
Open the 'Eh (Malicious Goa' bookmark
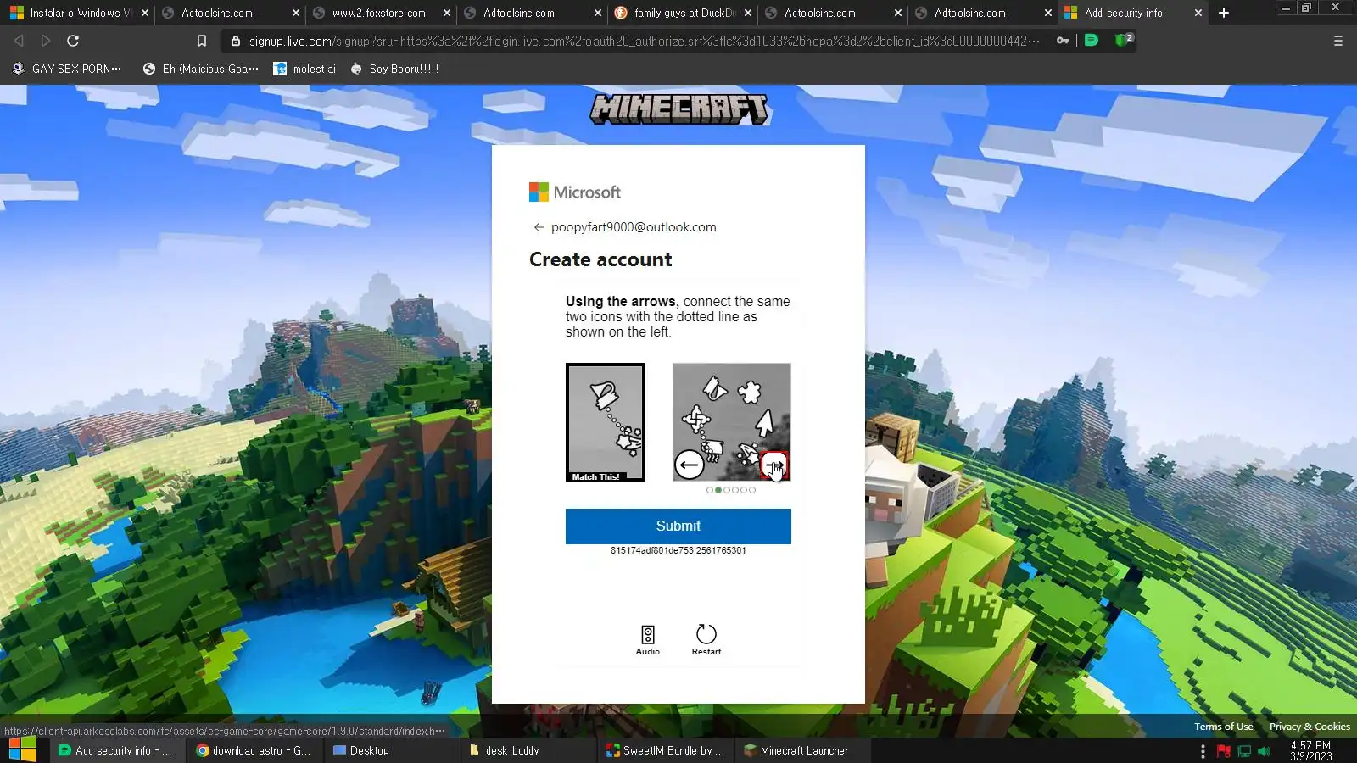pos(201,69)
